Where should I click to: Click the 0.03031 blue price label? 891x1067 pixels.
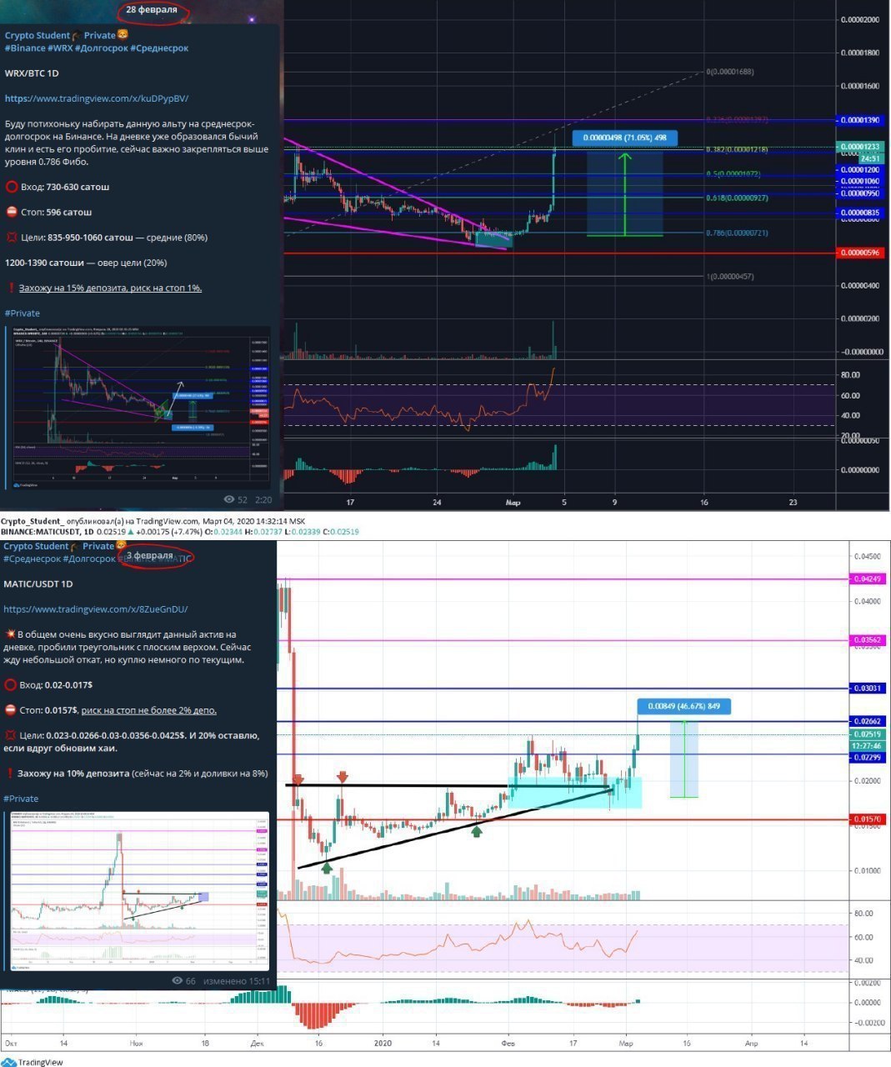click(867, 689)
